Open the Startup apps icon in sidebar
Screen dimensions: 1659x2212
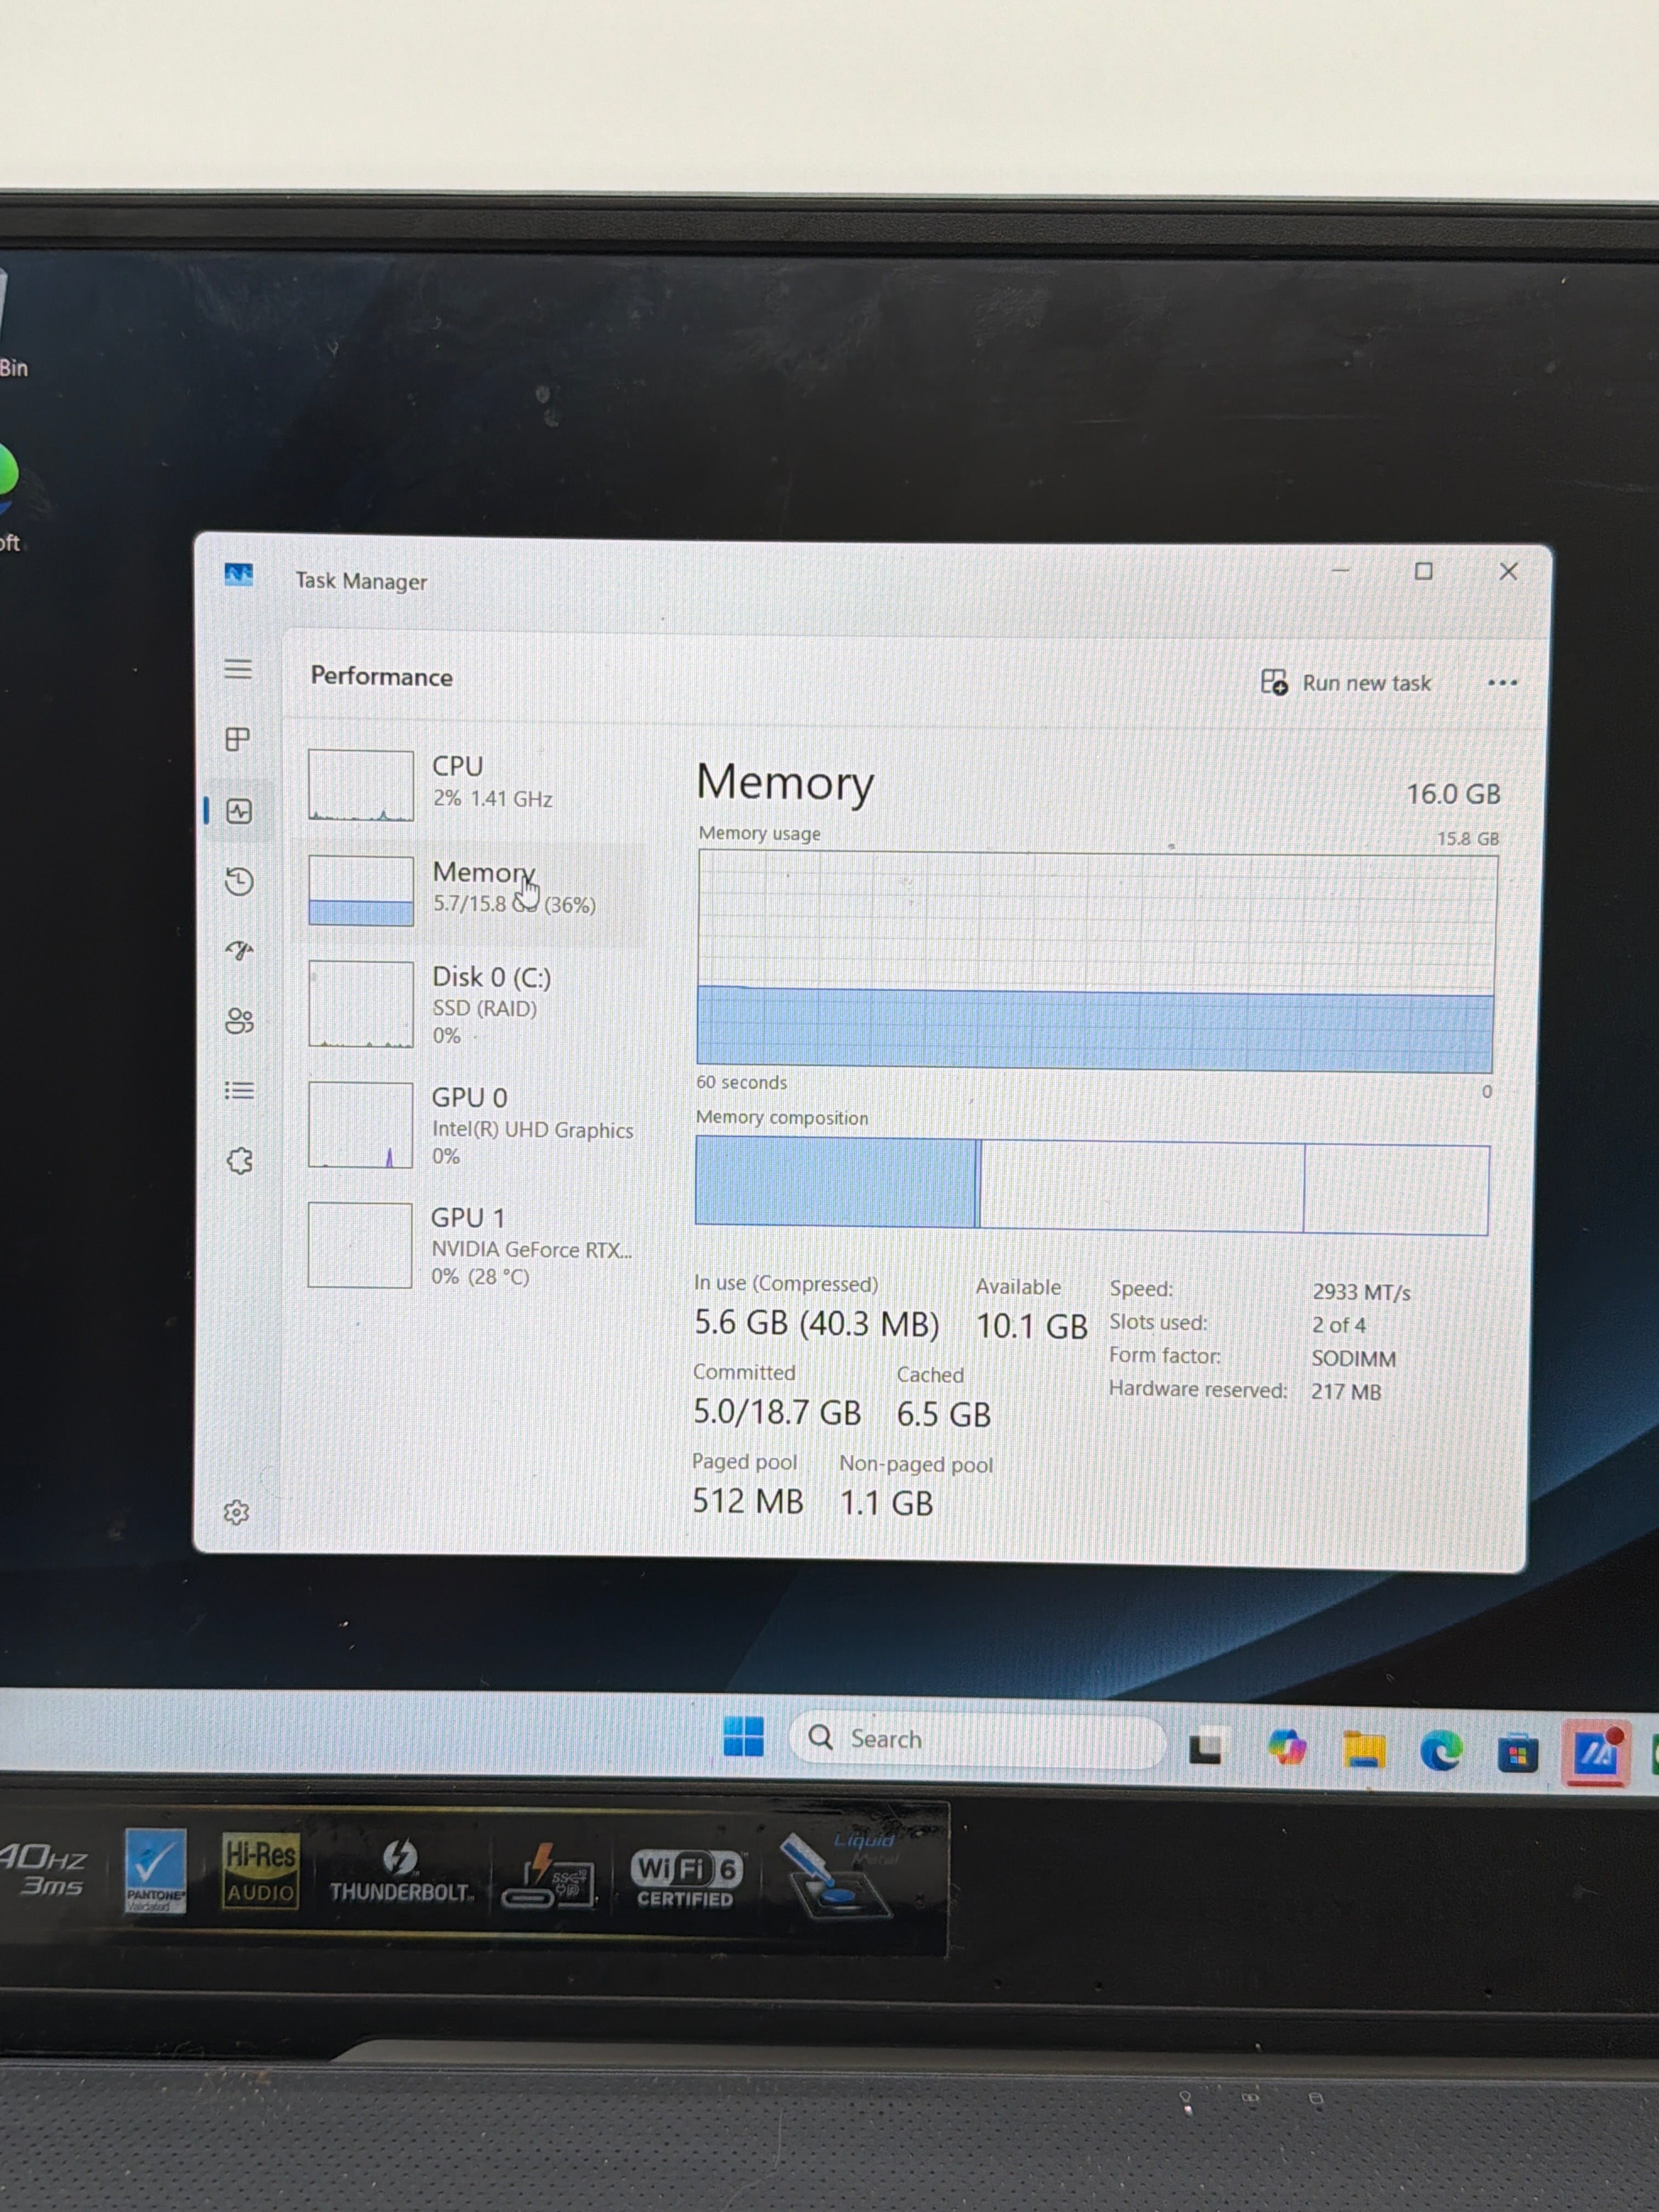click(239, 950)
